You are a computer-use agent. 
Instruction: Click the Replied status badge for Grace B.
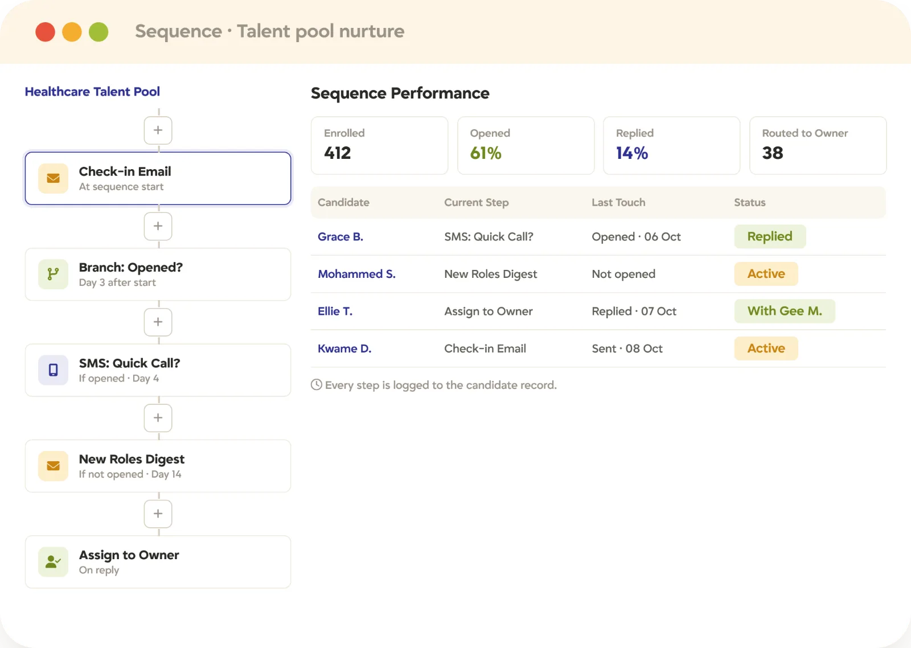pos(770,236)
